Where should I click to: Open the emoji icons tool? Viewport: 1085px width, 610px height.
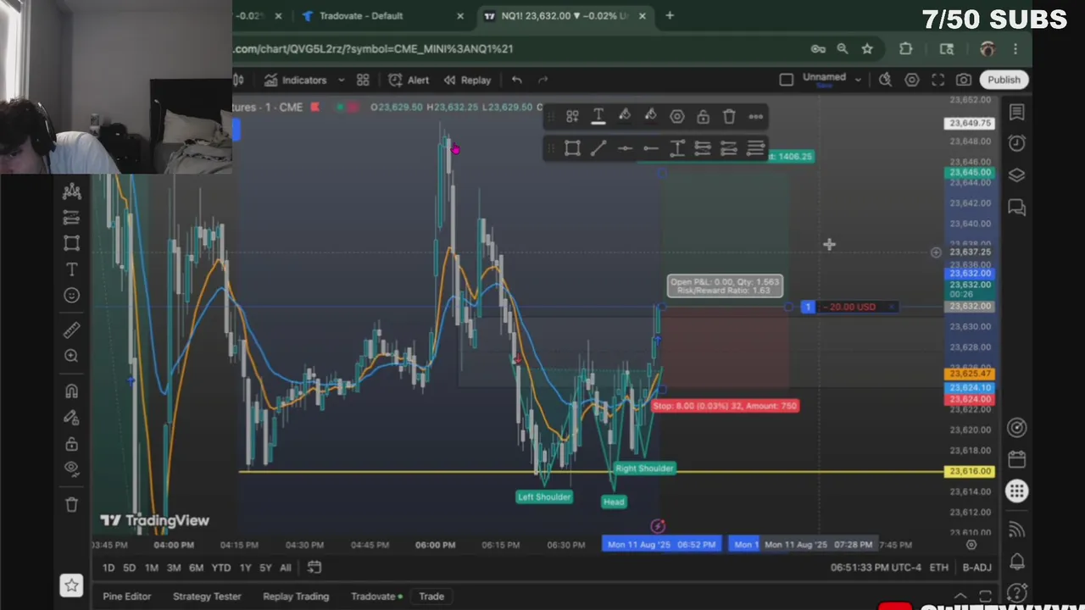point(71,296)
